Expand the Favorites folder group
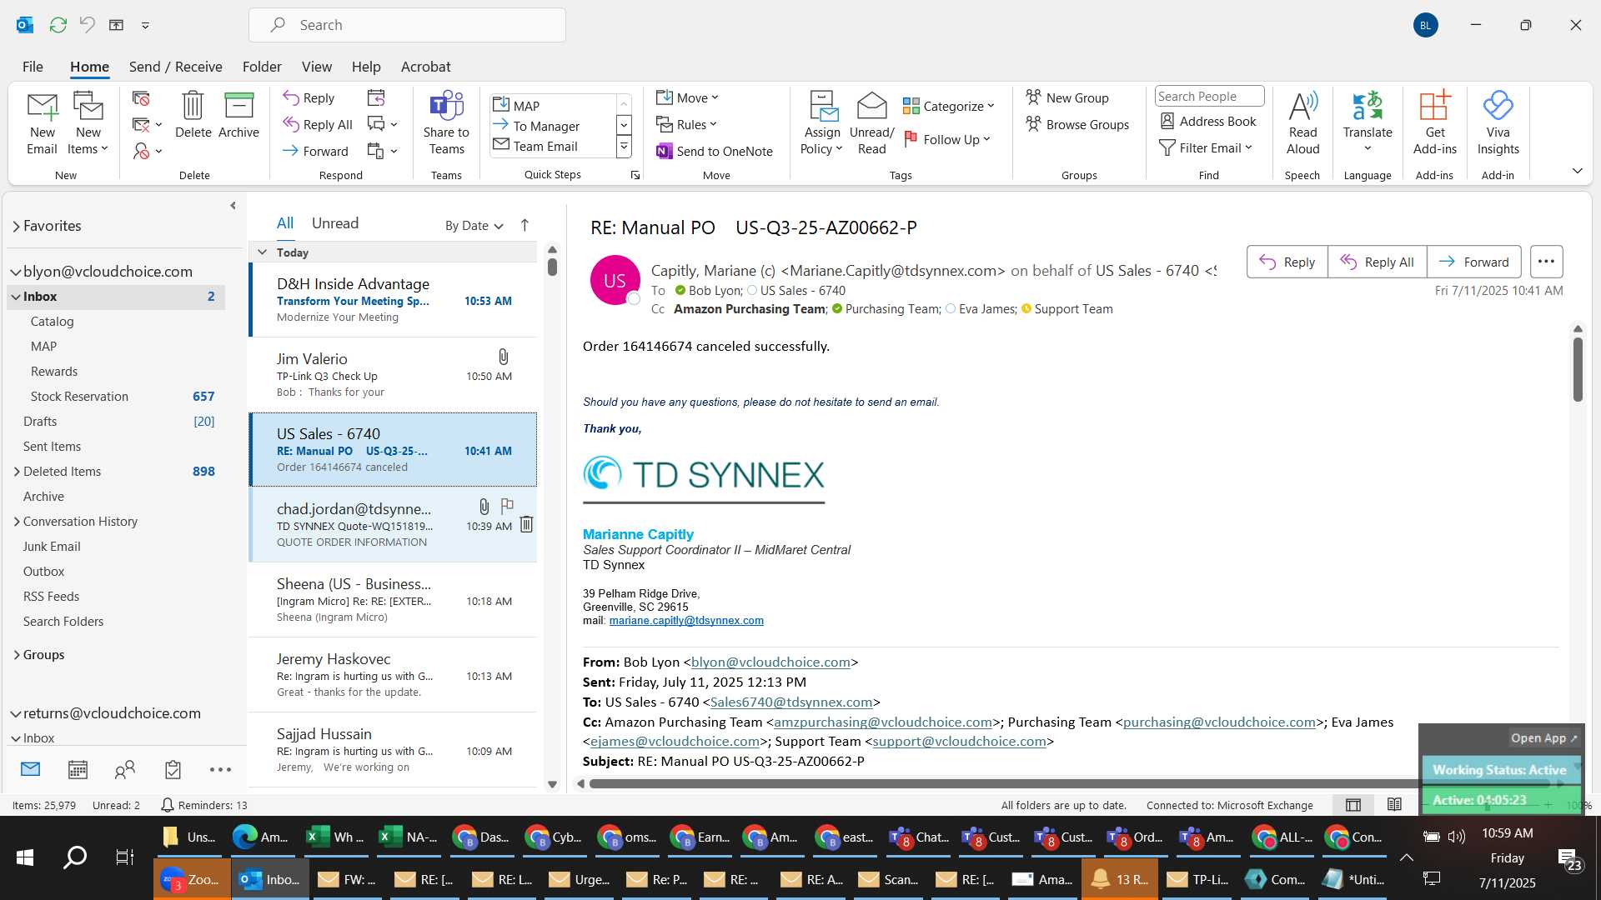The width and height of the screenshot is (1601, 900). click(16, 226)
